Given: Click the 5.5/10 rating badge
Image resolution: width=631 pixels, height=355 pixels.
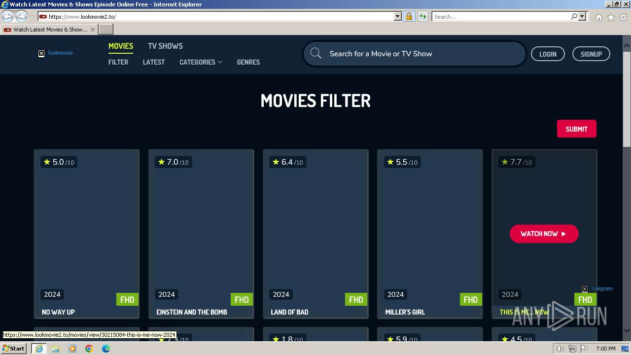Looking at the screenshot, I should [402, 162].
